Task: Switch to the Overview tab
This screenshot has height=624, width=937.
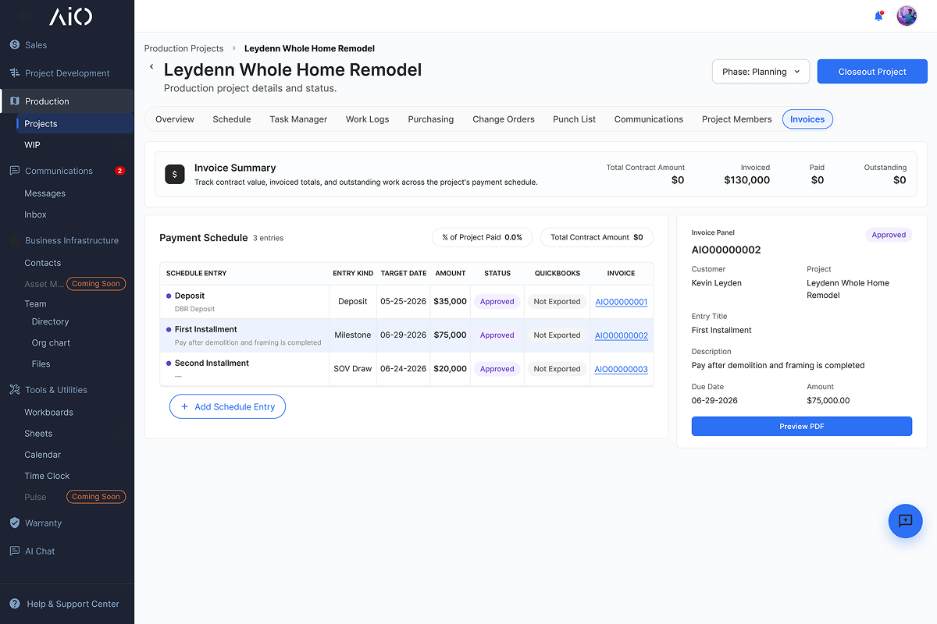Action: [175, 119]
